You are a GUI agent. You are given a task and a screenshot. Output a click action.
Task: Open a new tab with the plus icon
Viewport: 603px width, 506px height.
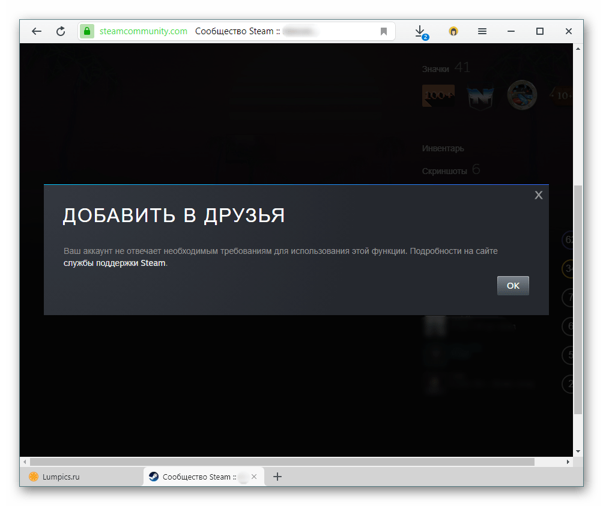coord(277,477)
